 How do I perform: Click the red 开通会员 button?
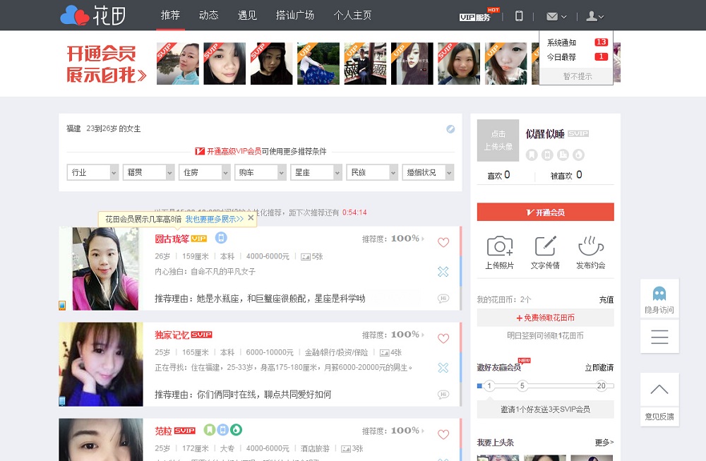(545, 212)
